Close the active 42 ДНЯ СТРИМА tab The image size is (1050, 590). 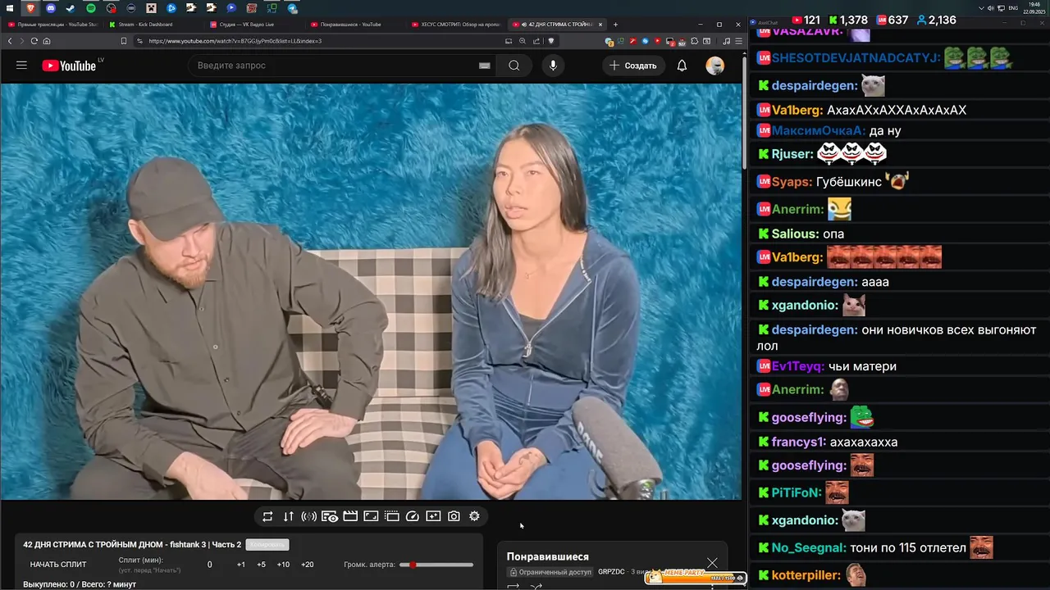[x=600, y=25]
